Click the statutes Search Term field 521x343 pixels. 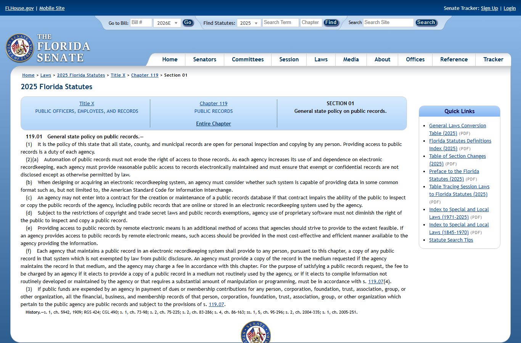(280, 22)
